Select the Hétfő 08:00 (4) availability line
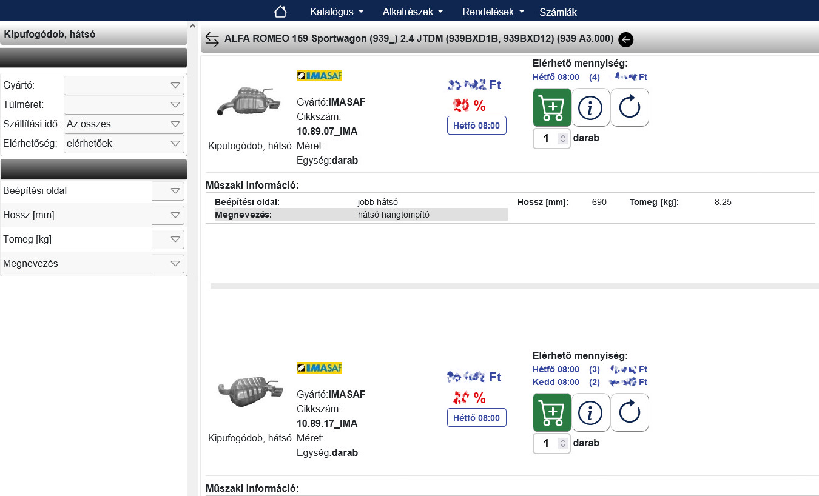 click(x=590, y=77)
